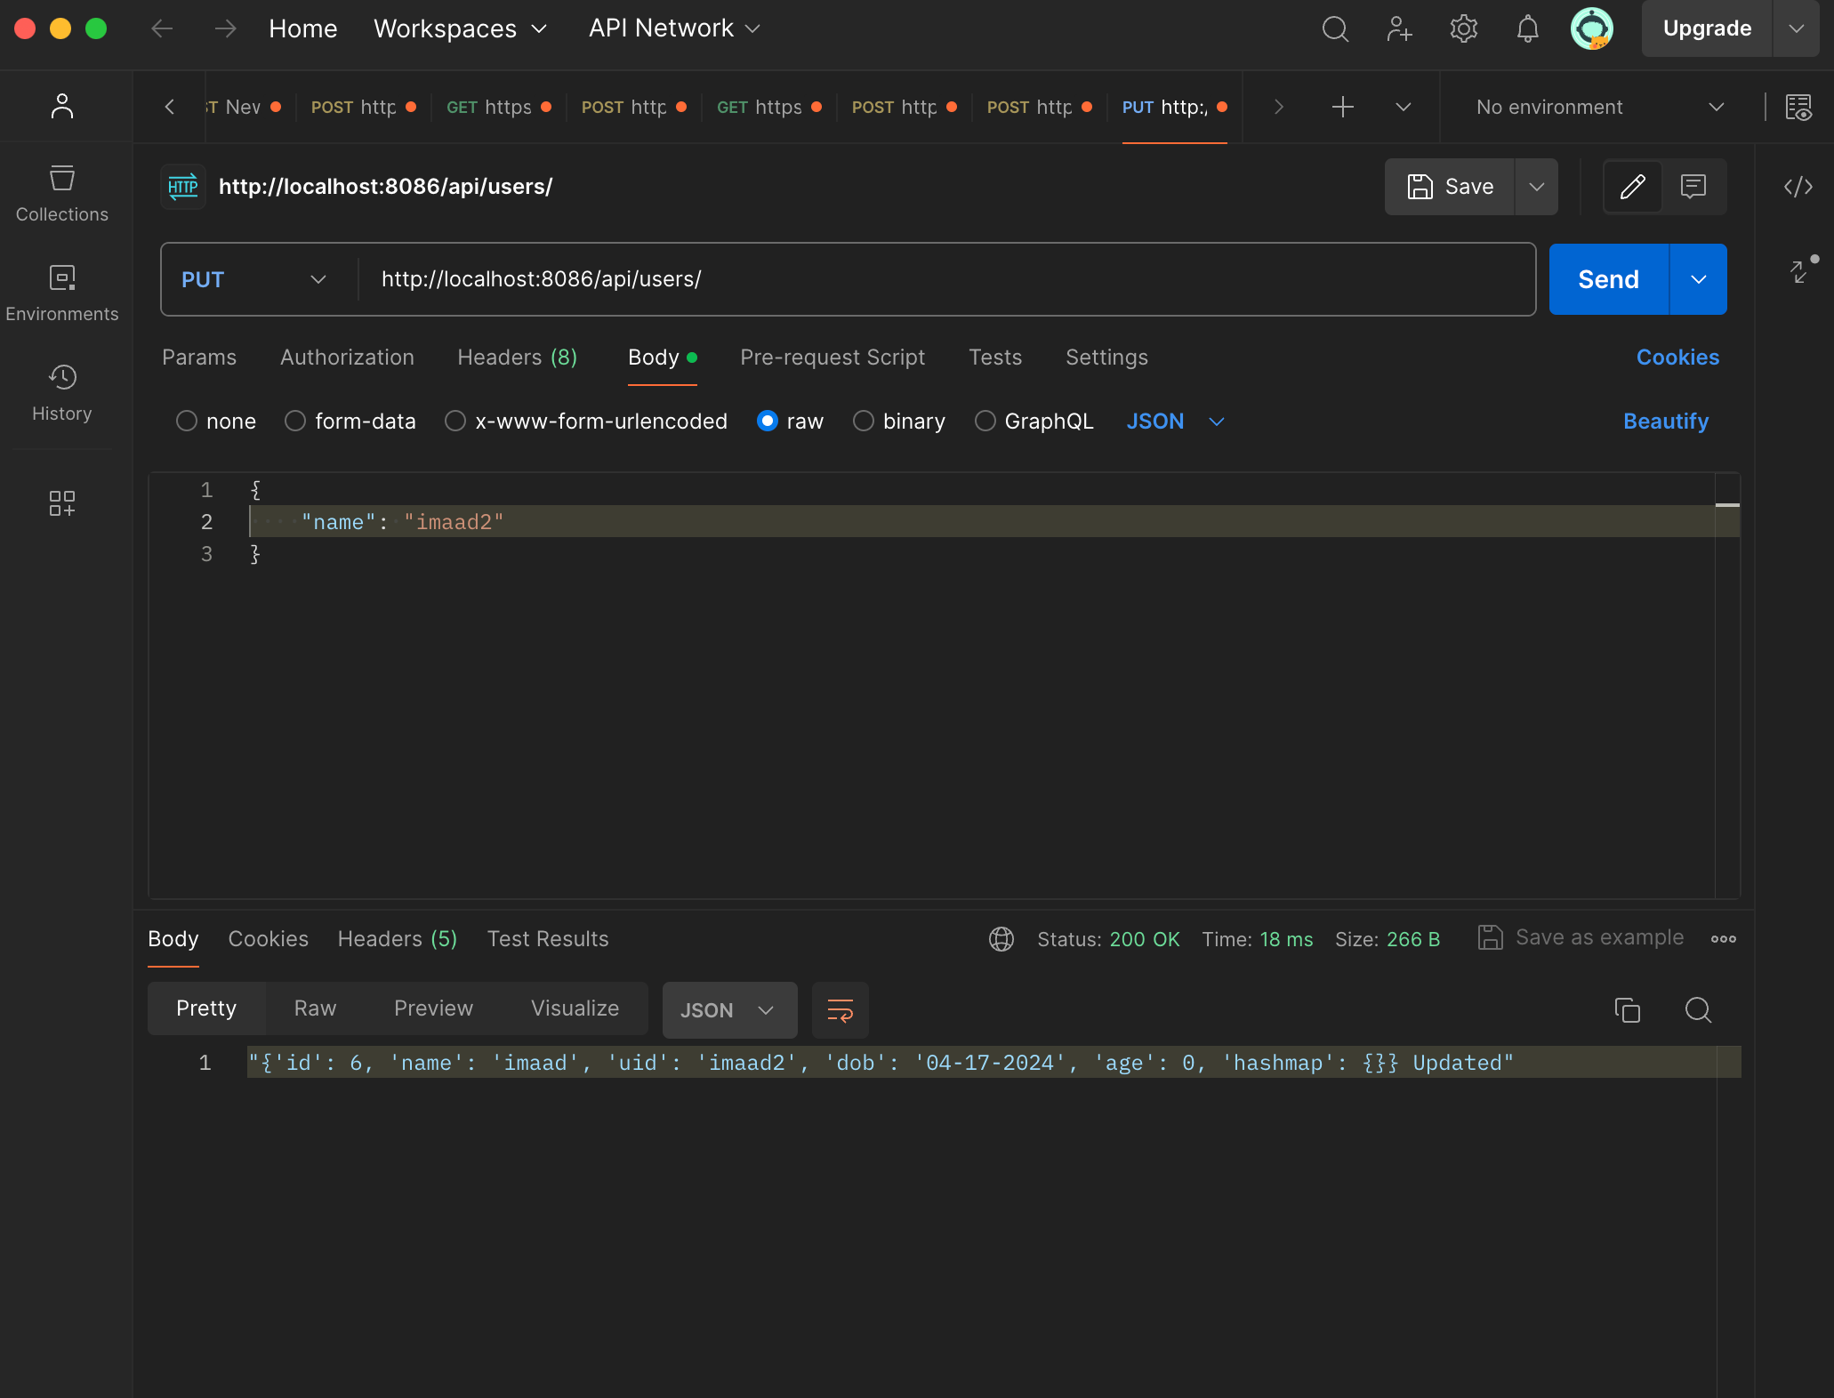Open the response Cookies tab
1834x1398 pixels.
(268, 939)
